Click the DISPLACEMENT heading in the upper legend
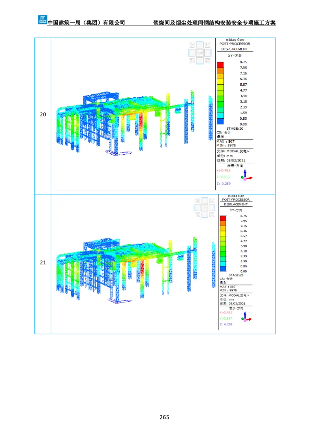The width and height of the screenshot is (316, 447). click(x=235, y=49)
